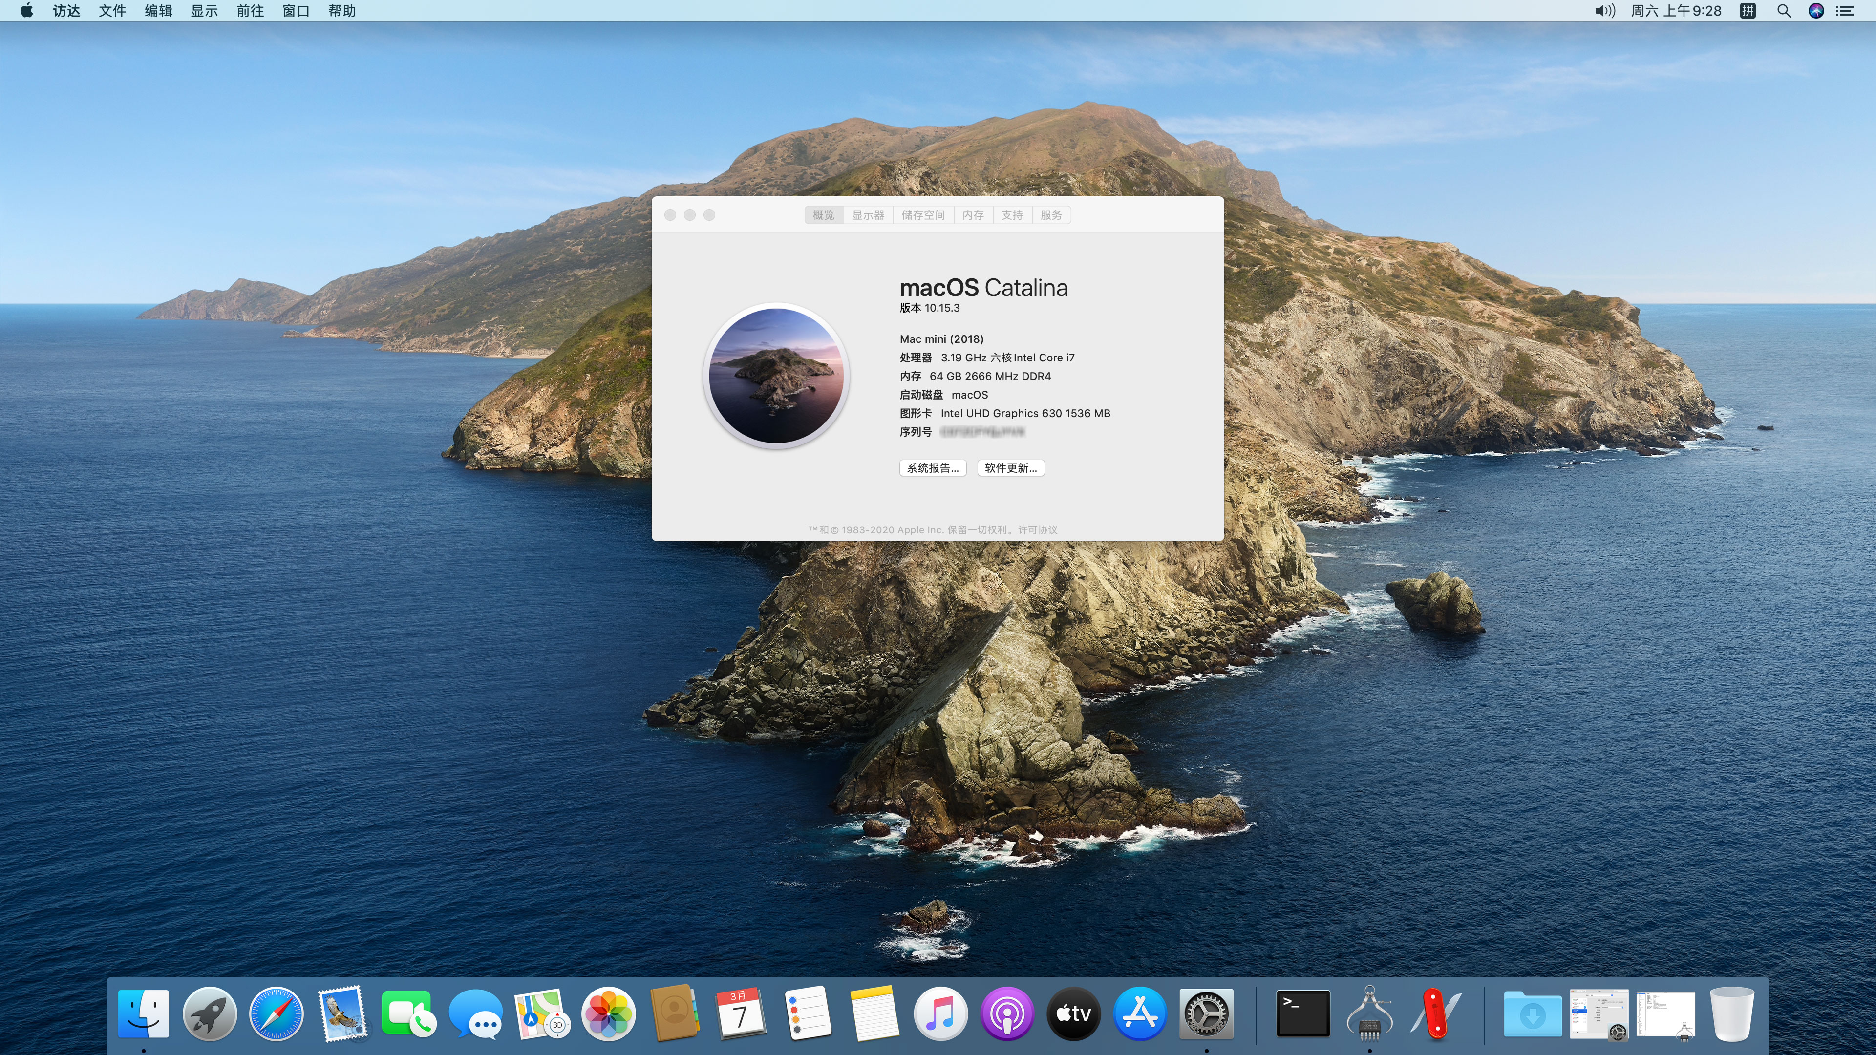Open Podcasts app in Dock

pyautogui.click(x=1006, y=1013)
